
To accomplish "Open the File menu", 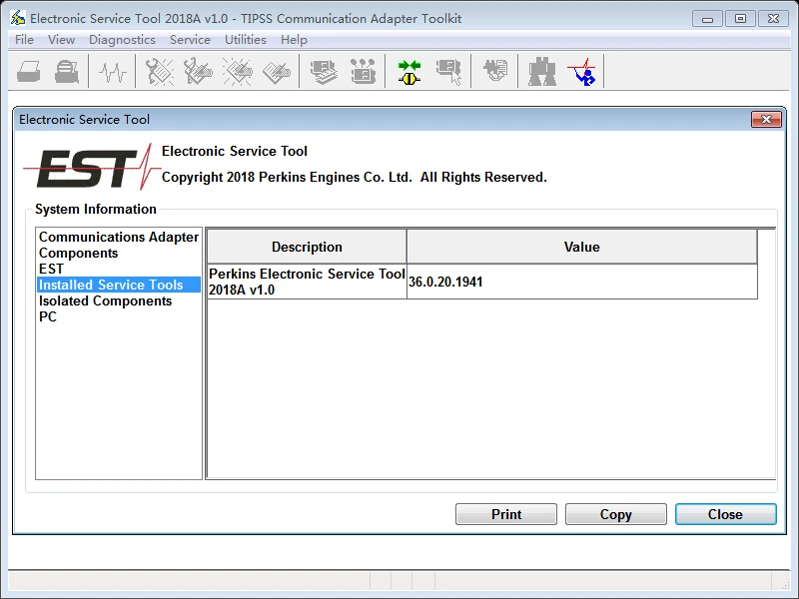I will tap(24, 40).
